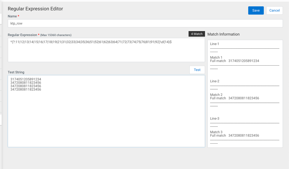
Task: Click the Name field containing ktp_row
Action: point(145,23)
